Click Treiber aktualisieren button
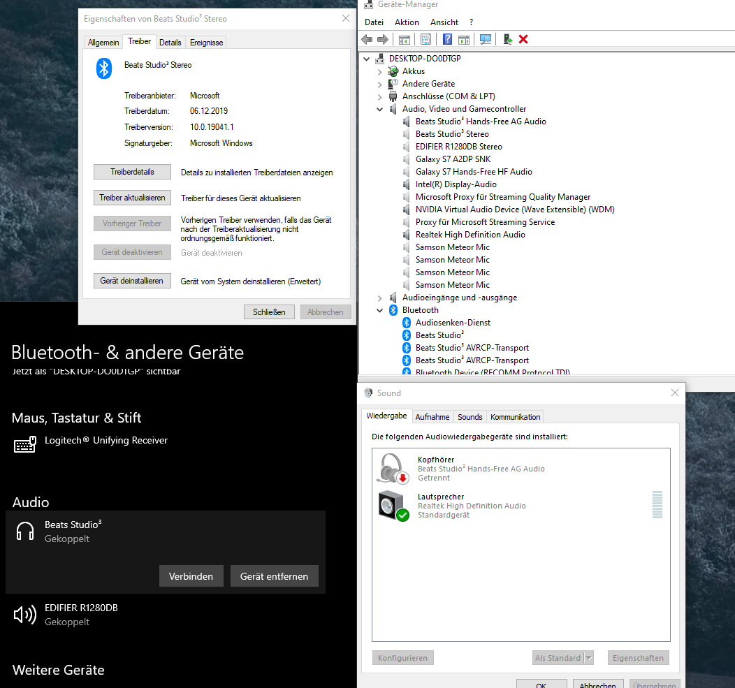 click(x=132, y=198)
